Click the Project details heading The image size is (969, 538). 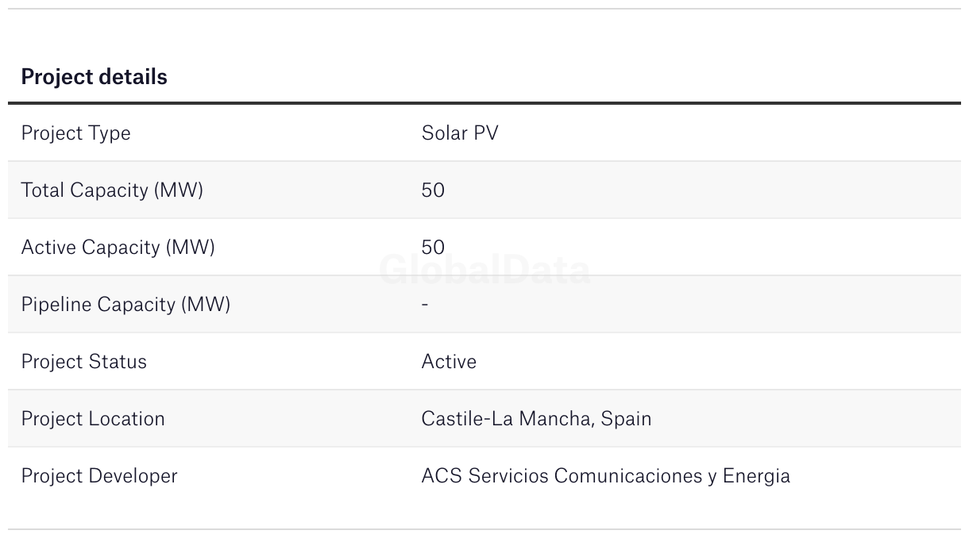(94, 77)
